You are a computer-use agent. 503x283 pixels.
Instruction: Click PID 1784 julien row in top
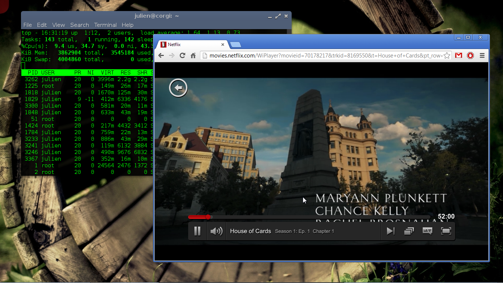click(x=87, y=132)
